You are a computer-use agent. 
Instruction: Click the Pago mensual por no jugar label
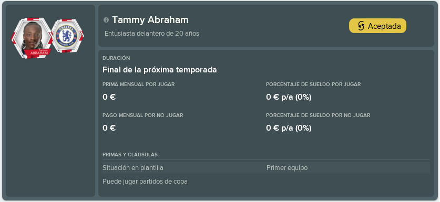pyautogui.click(x=143, y=115)
